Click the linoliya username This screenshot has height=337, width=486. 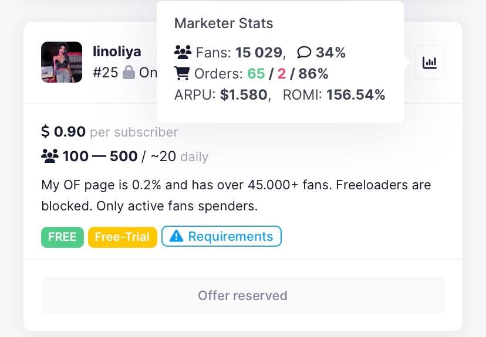pos(117,52)
